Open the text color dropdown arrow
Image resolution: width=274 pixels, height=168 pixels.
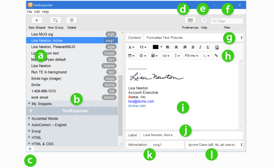coord(161,47)
